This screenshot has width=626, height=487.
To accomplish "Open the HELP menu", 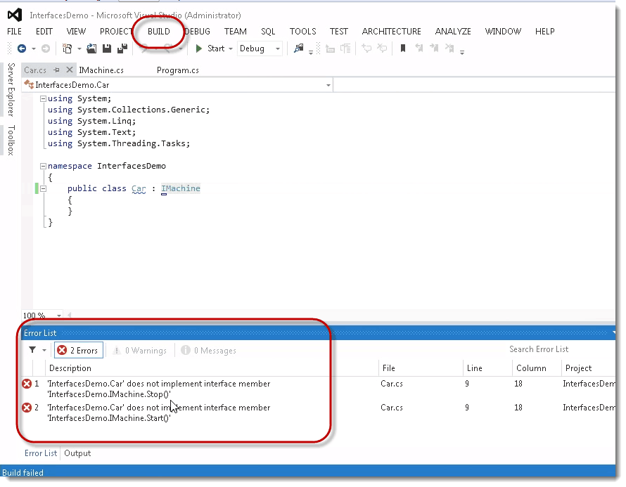I will coord(544,32).
